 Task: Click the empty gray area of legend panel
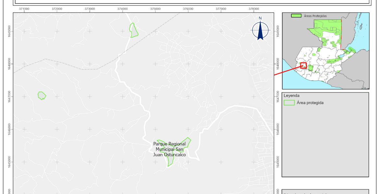[x=325, y=142]
